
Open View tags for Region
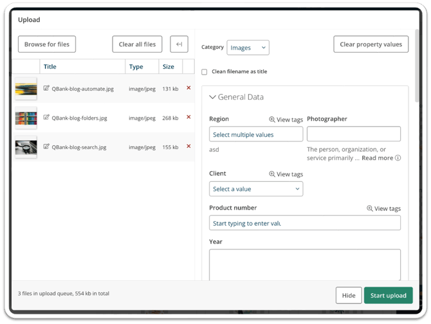point(286,120)
